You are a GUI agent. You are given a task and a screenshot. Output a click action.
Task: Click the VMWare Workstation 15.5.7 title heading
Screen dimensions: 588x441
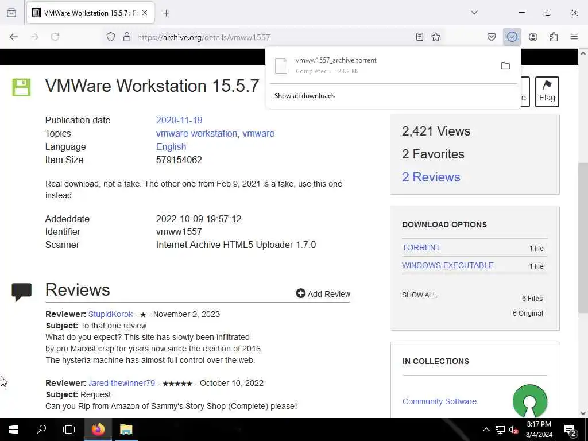pos(152,86)
